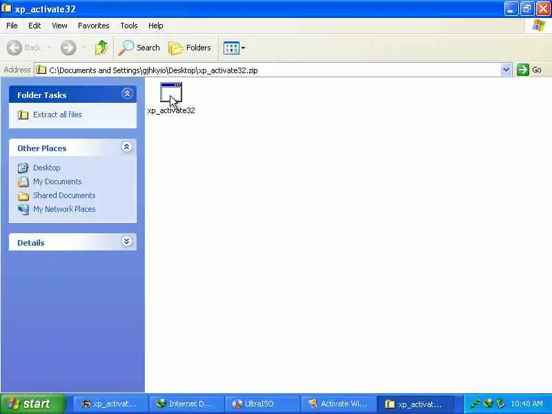The image size is (552, 414).
Task: Open Shared Documents link
Action: (x=64, y=195)
